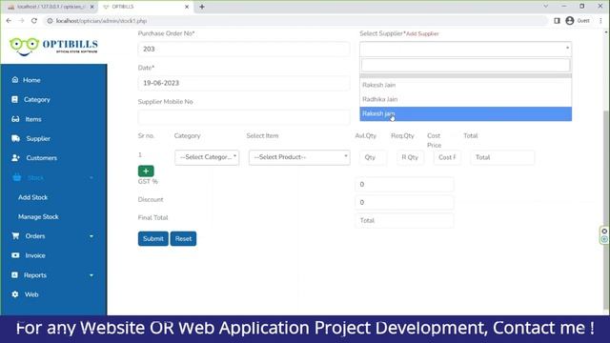
Task: Click the Purchase Order No field
Action: [x=244, y=49]
